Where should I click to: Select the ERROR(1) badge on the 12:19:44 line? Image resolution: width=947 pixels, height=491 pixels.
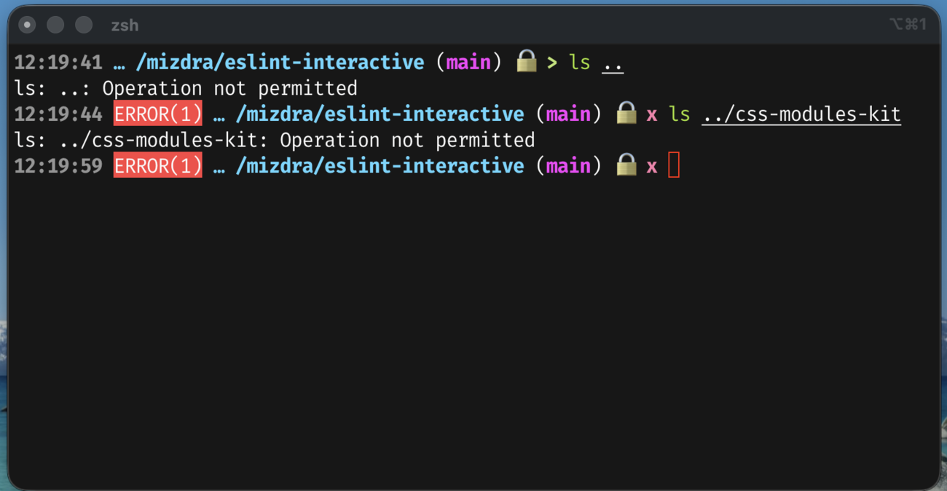tap(157, 114)
